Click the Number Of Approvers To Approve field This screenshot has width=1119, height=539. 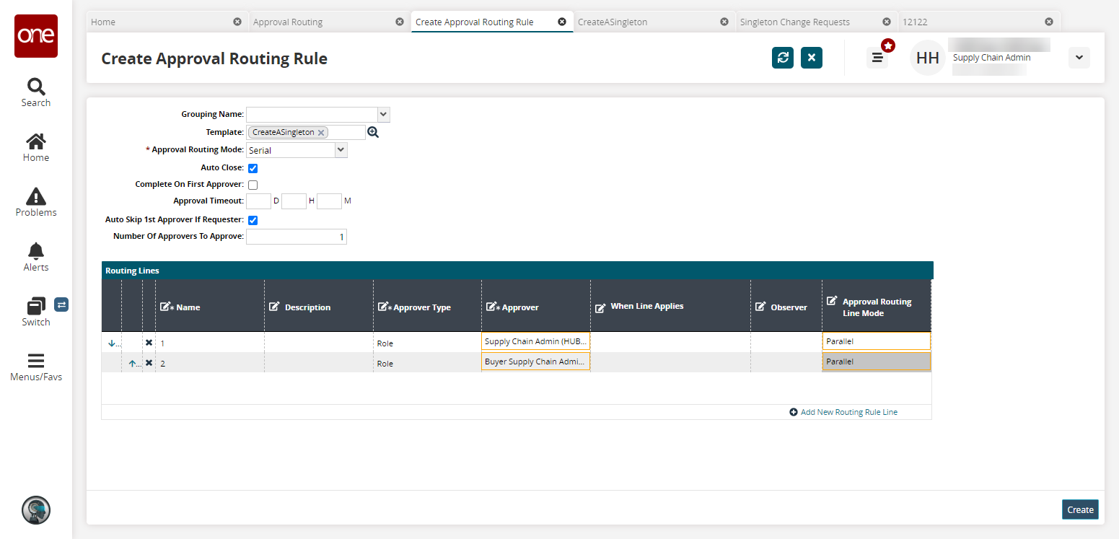[x=297, y=237]
